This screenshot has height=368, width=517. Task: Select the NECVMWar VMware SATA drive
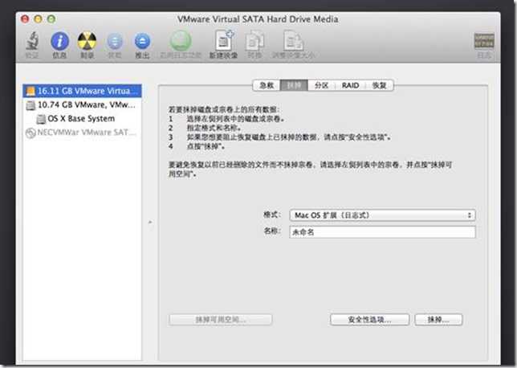pos(82,133)
